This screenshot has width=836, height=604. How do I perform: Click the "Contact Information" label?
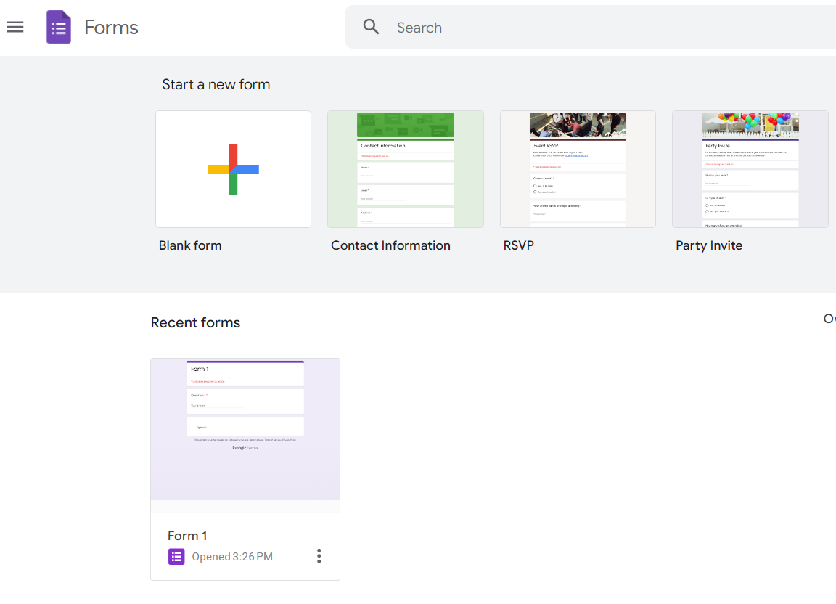[x=390, y=245]
